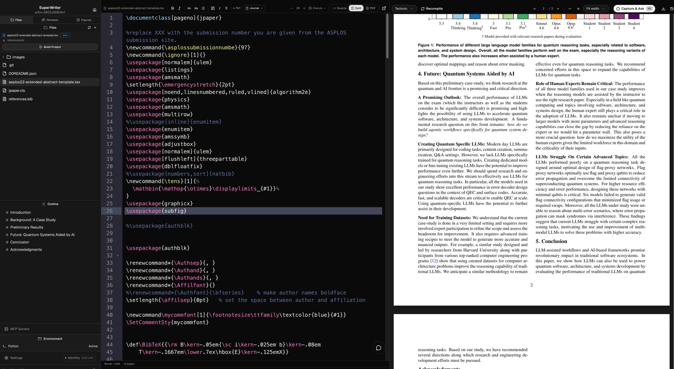Insert a math Sigma symbol from the toolbar

tap(226, 8)
